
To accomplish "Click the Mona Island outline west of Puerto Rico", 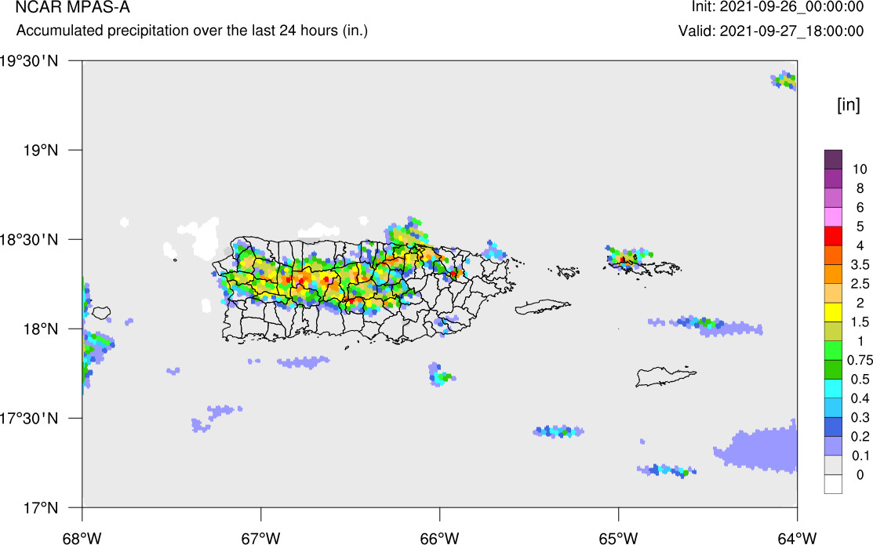I will (101, 313).
